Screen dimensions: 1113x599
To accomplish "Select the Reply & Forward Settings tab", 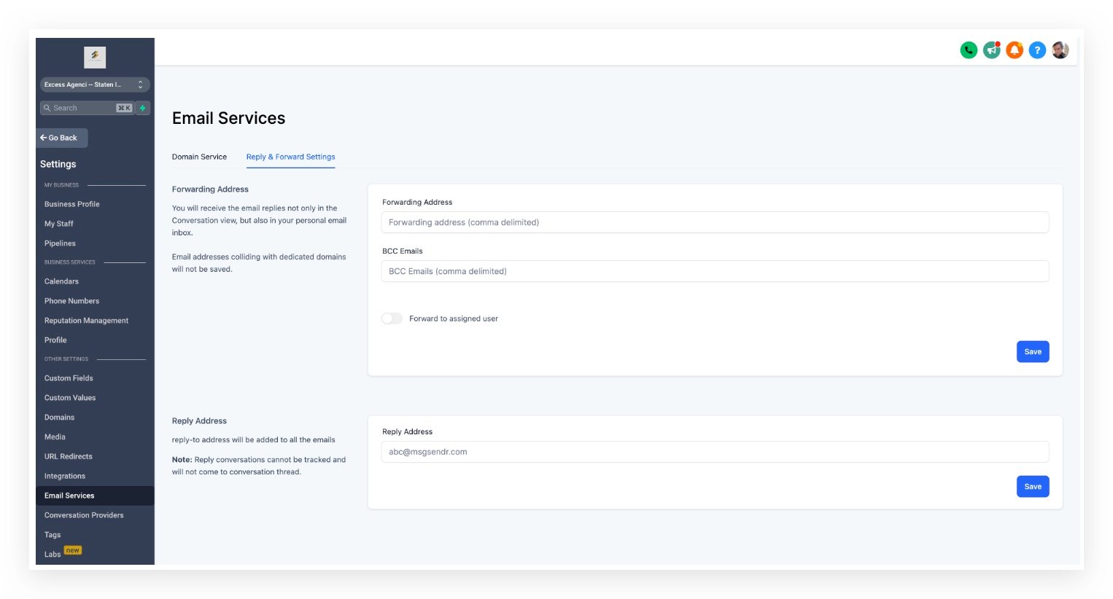I will [290, 157].
